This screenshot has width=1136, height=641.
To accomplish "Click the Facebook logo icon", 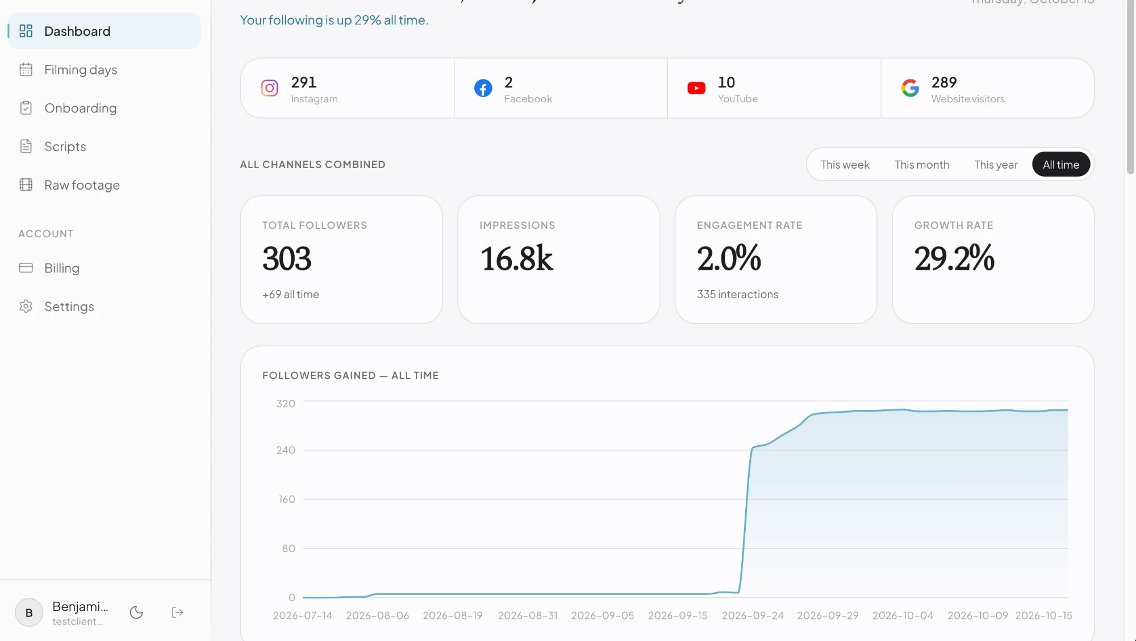I will coord(483,88).
